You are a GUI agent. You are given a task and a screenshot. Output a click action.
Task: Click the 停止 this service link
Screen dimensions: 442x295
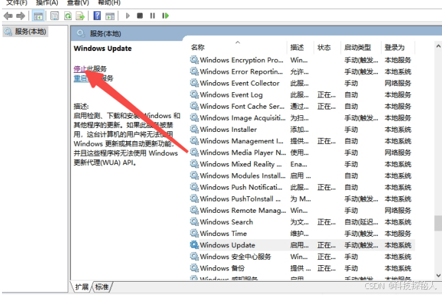coord(80,69)
